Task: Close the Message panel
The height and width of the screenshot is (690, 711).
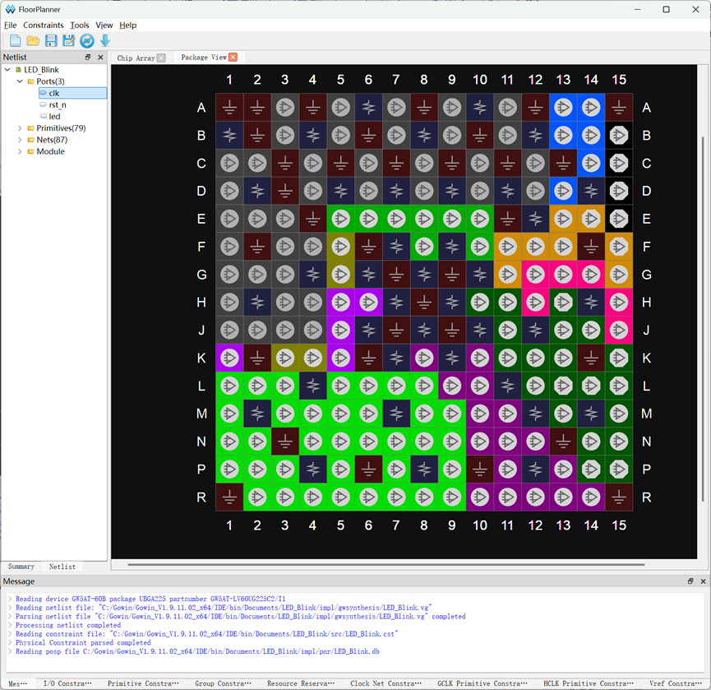Action: 704,581
